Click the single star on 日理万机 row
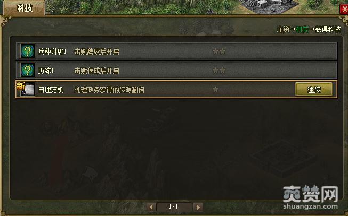 click(215, 89)
